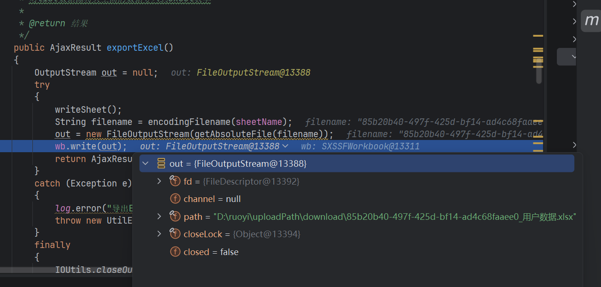601x287 pixels.
Task: Click the path value ending '用户数据.xlsx'
Action: pyautogui.click(x=395, y=217)
